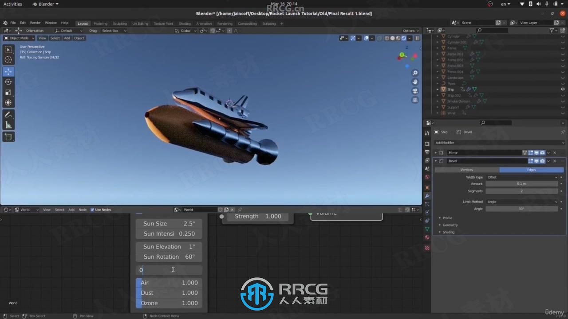Toggle Bevel modifier viewport display
The image size is (568, 319).
click(536, 161)
